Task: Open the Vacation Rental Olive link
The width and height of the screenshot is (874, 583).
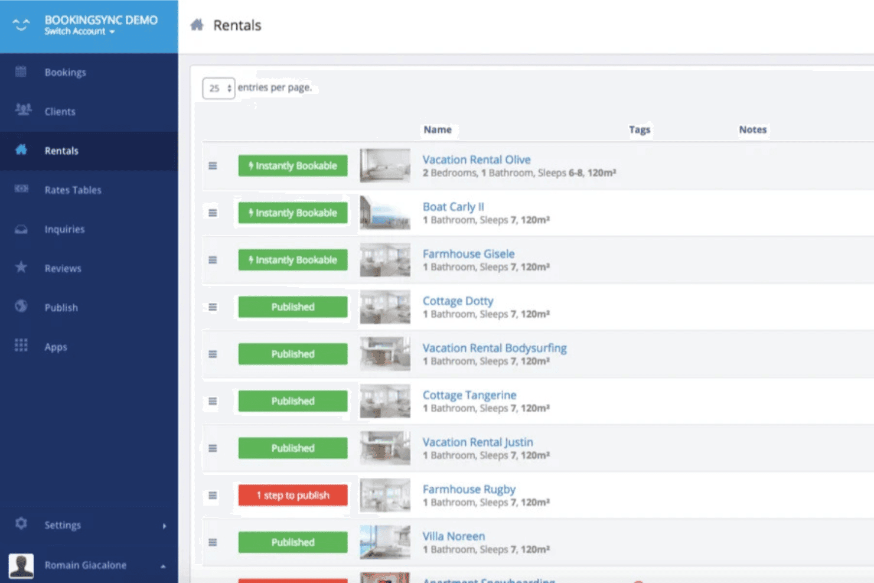Action: point(477,159)
